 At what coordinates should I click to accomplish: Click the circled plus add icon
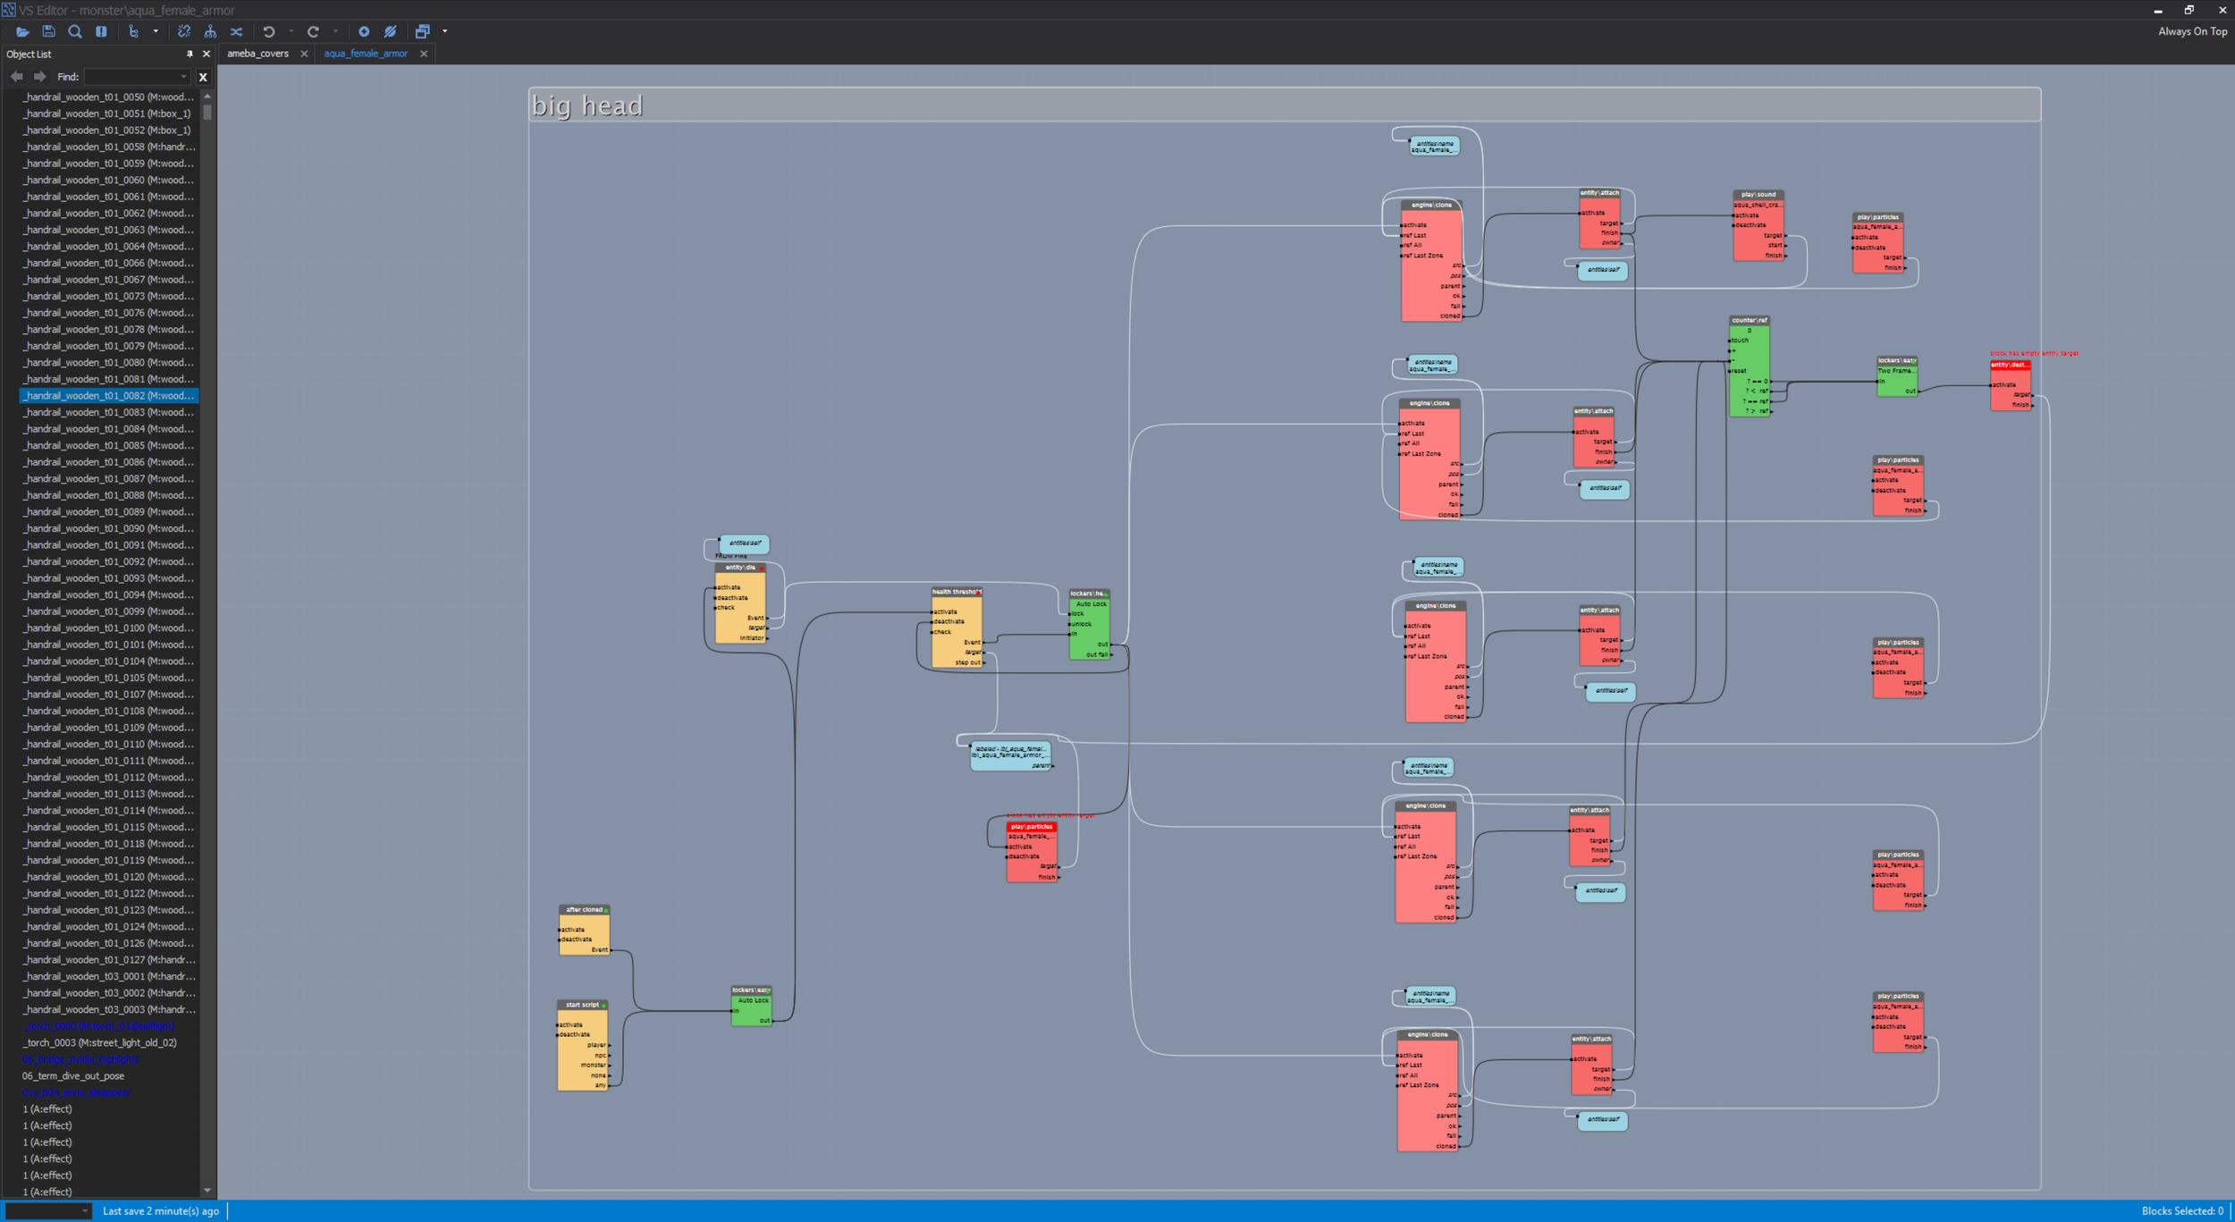click(x=364, y=31)
